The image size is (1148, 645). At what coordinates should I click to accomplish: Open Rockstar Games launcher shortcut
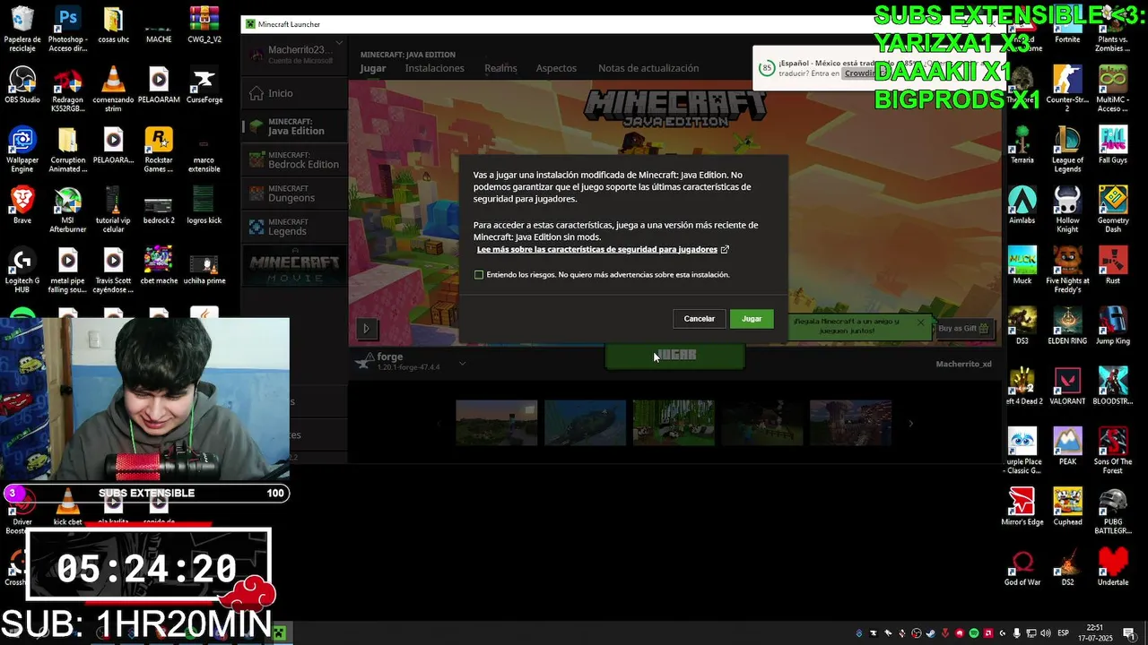(159, 150)
